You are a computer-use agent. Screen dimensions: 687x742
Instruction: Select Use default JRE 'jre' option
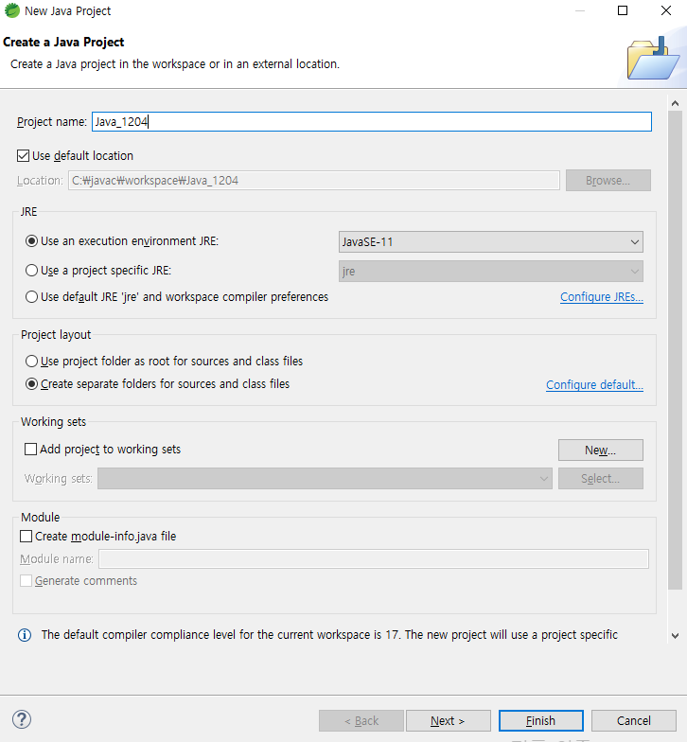pyautogui.click(x=32, y=297)
